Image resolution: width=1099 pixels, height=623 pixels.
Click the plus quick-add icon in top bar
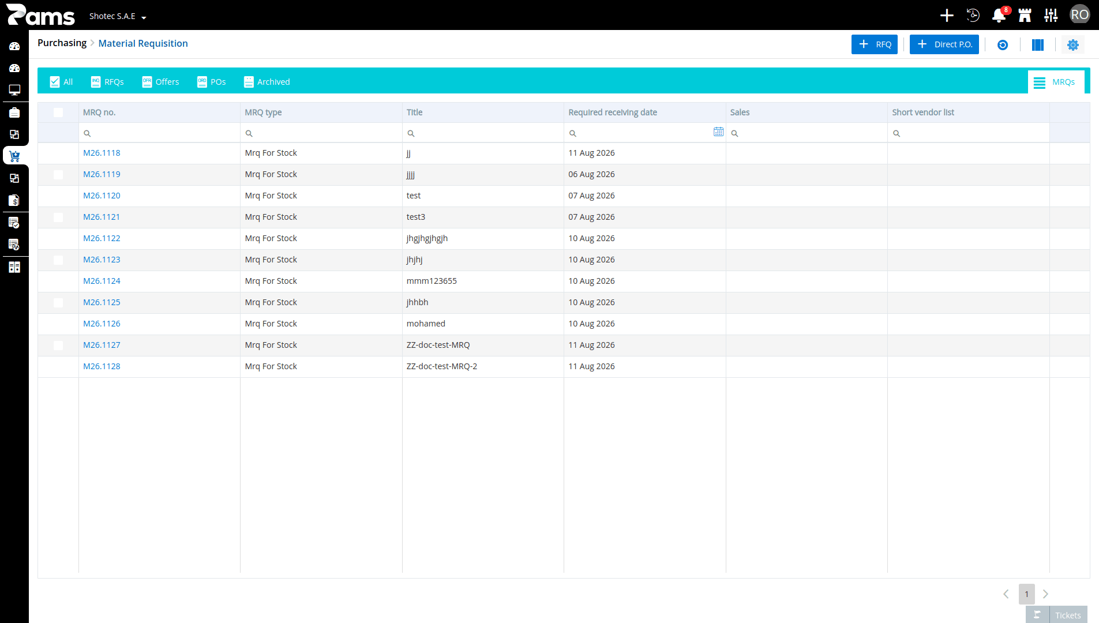point(947,15)
